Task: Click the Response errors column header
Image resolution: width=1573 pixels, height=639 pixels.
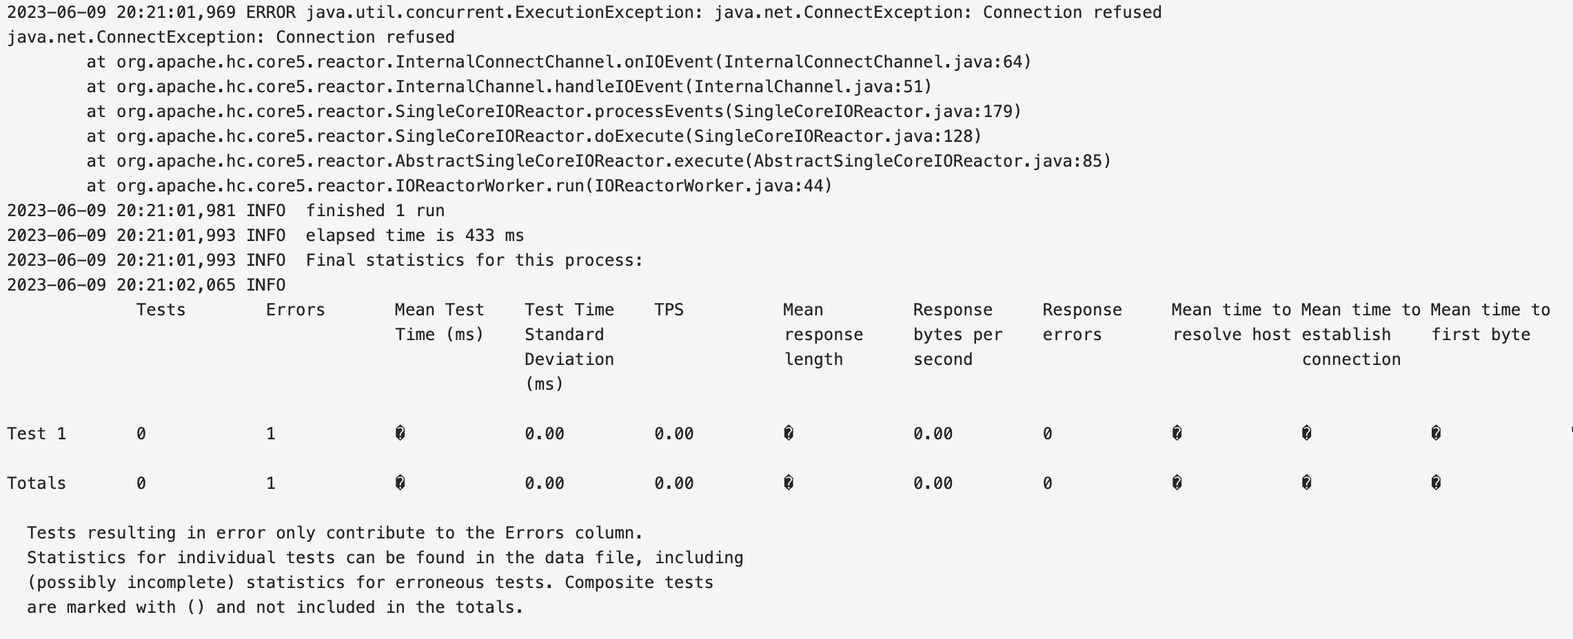Action: coord(1082,322)
